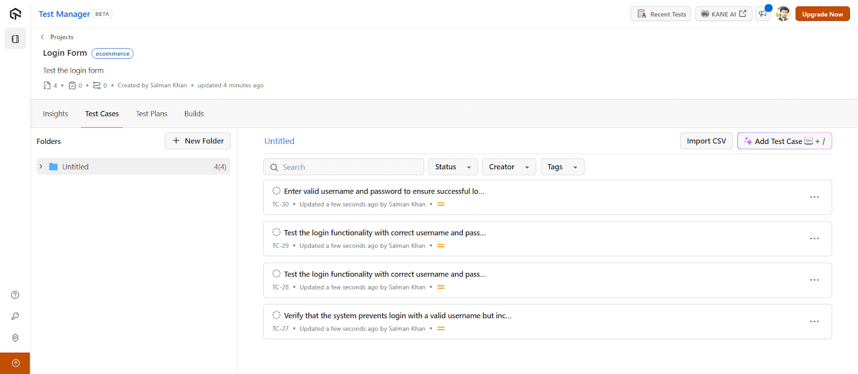Switch to the Insights tab

coord(55,113)
